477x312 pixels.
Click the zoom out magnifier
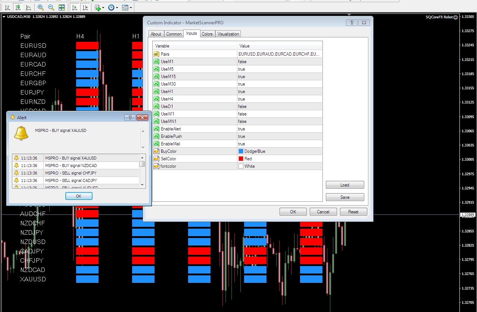pos(51,7)
